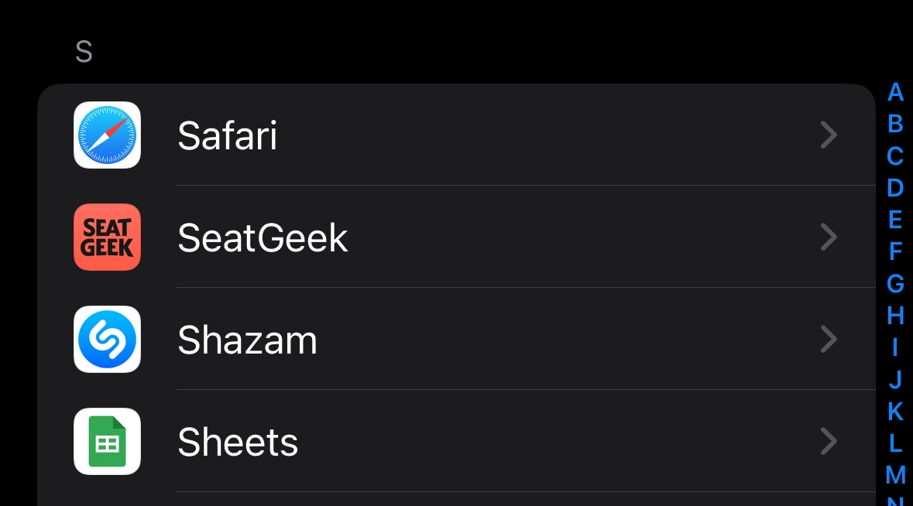The height and width of the screenshot is (506, 913).
Task: Select the SeatGeek label
Action: coord(263,238)
